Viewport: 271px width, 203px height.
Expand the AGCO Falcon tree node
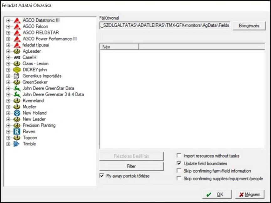pyautogui.click(x=8, y=27)
